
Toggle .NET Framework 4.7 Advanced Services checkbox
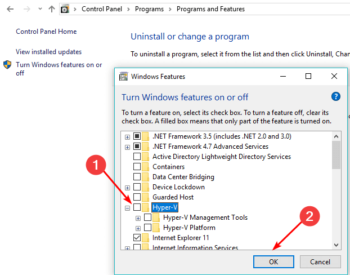coord(137,146)
